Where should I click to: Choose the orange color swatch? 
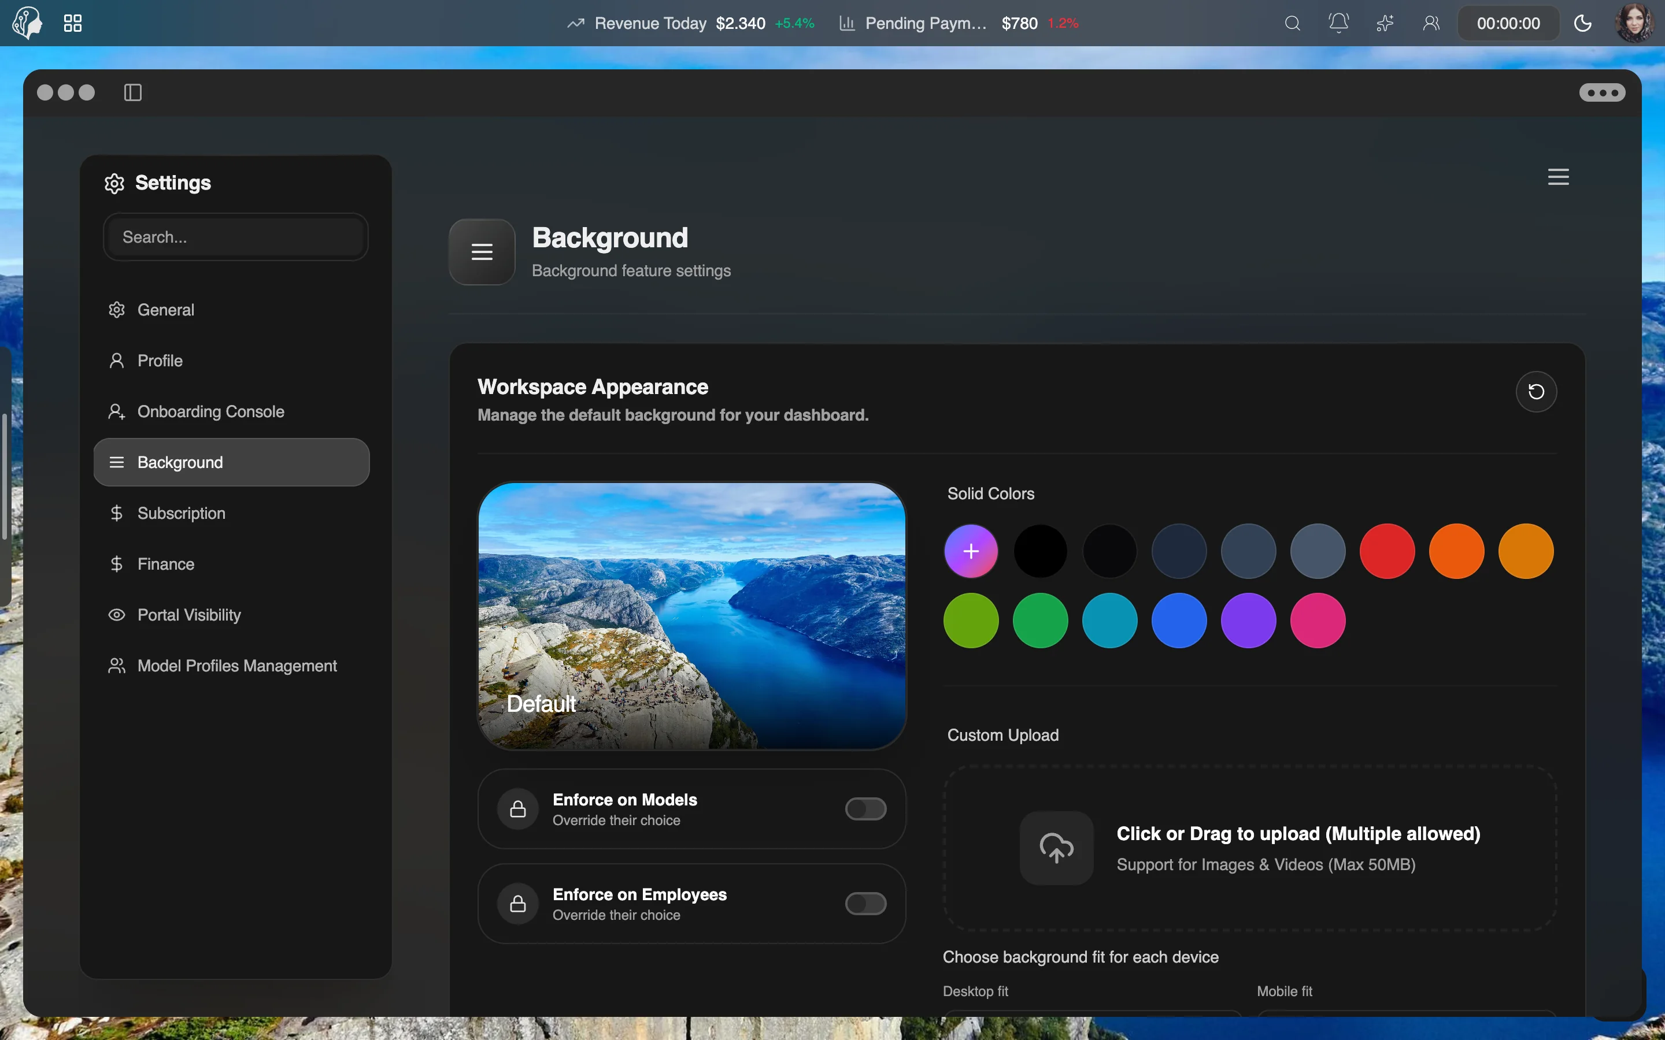(1456, 551)
